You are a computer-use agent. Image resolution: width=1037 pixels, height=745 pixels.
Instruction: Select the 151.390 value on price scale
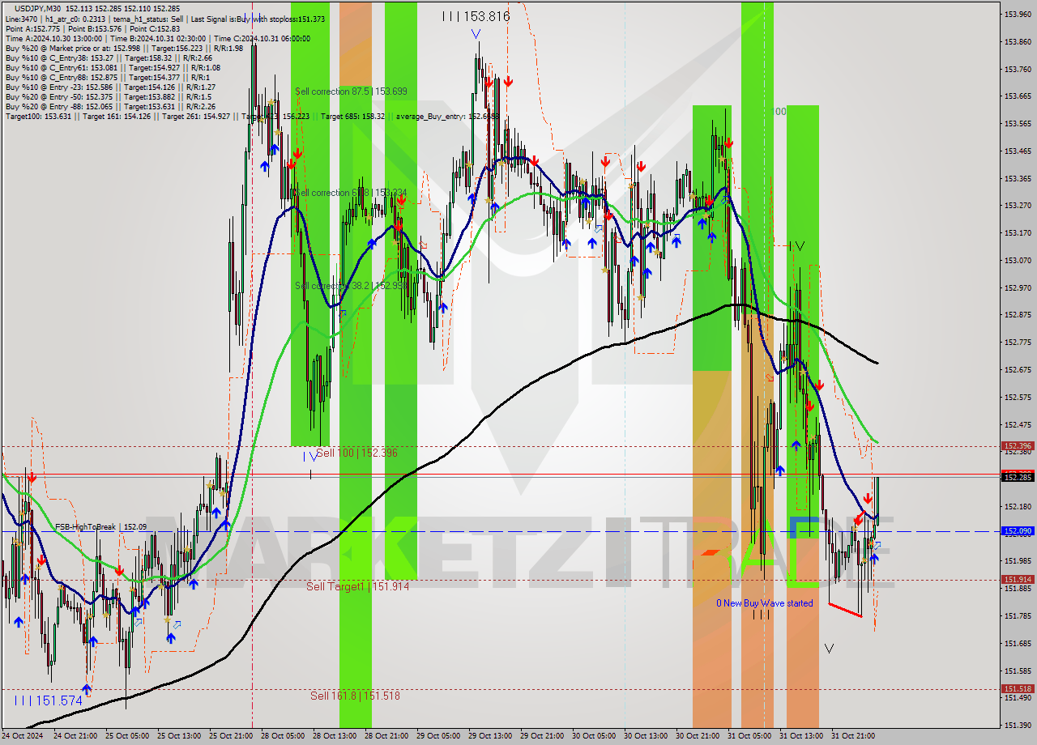click(x=1018, y=725)
